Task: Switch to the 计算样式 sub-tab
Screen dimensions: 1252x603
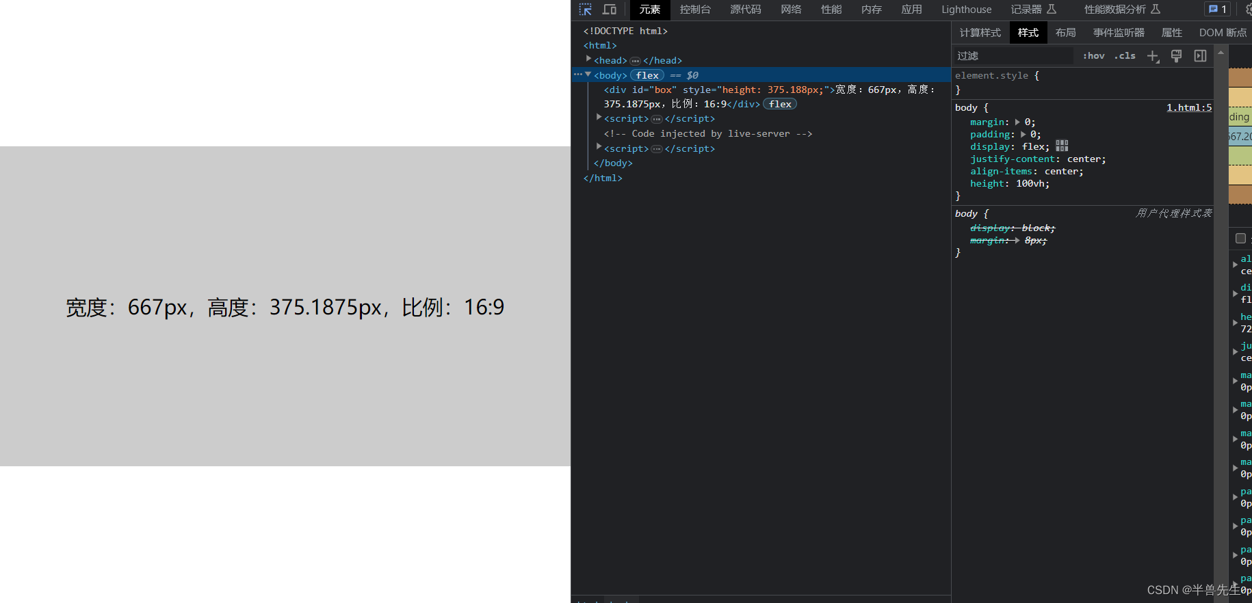Action: pos(980,33)
